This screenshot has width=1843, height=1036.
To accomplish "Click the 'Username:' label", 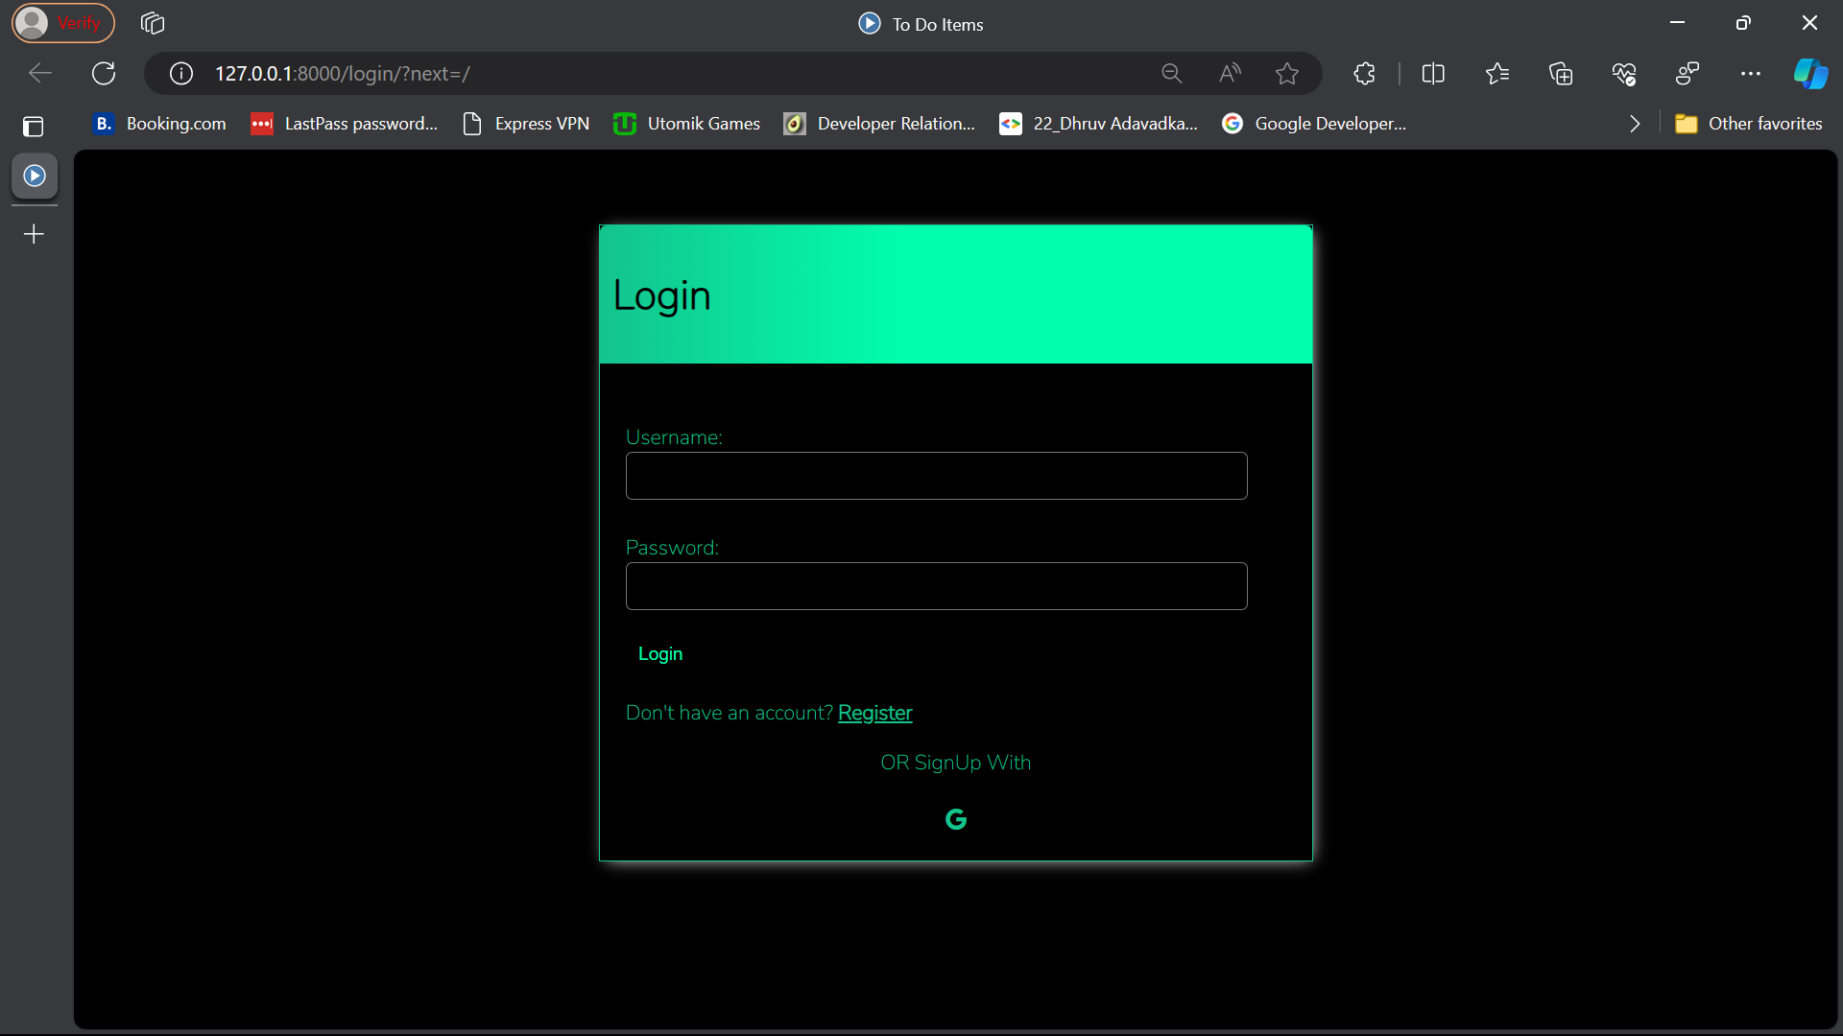I will pos(674,437).
